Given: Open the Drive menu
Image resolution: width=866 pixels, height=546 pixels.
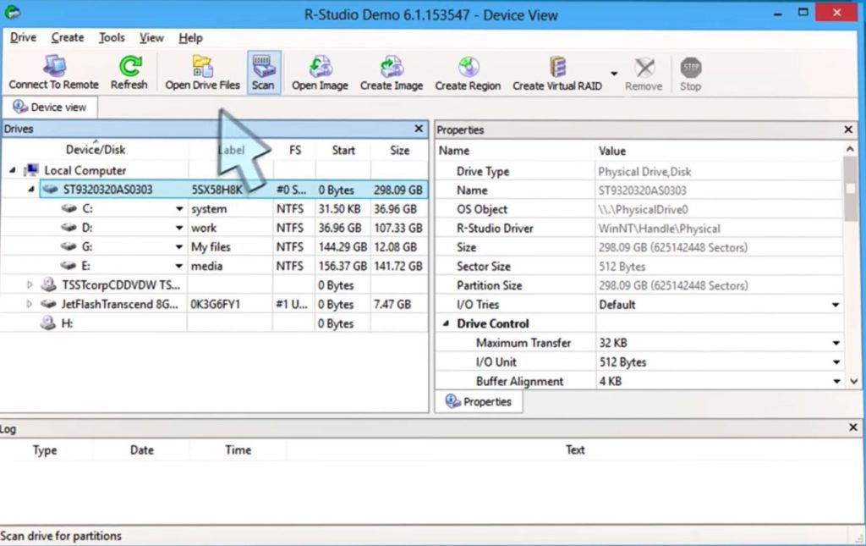Looking at the screenshot, I should click(x=23, y=37).
